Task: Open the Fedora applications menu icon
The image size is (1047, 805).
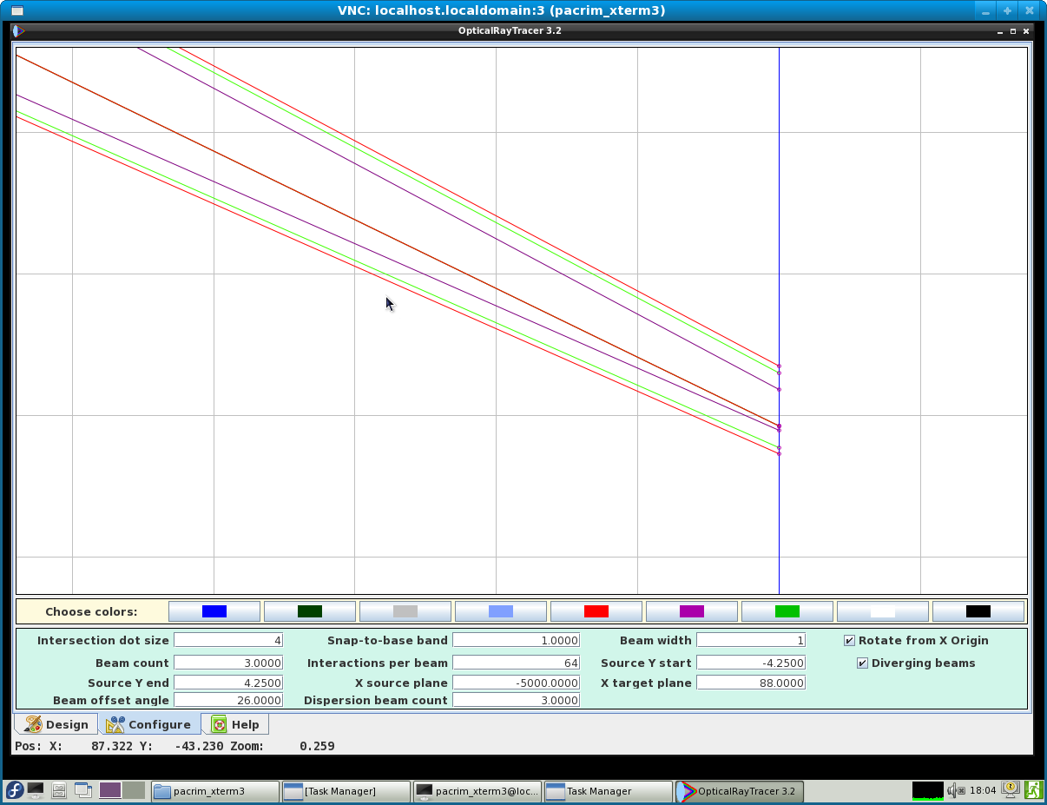Action: (14, 790)
